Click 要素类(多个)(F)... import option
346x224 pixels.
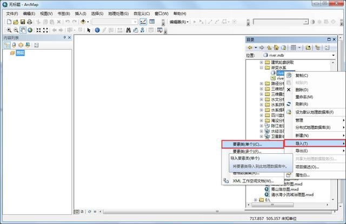253,152
